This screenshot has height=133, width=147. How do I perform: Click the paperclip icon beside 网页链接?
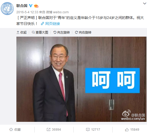tap(42, 24)
